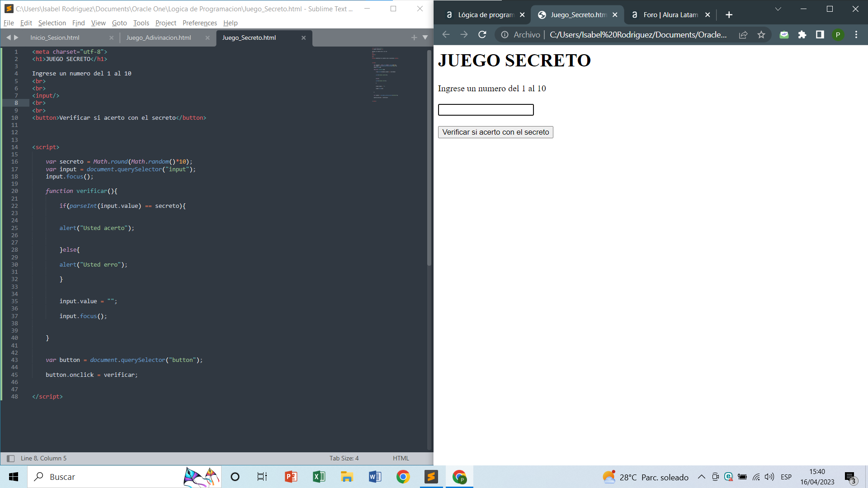Show hidden system tray icons
Viewport: 868px width, 488px height.
point(702,477)
